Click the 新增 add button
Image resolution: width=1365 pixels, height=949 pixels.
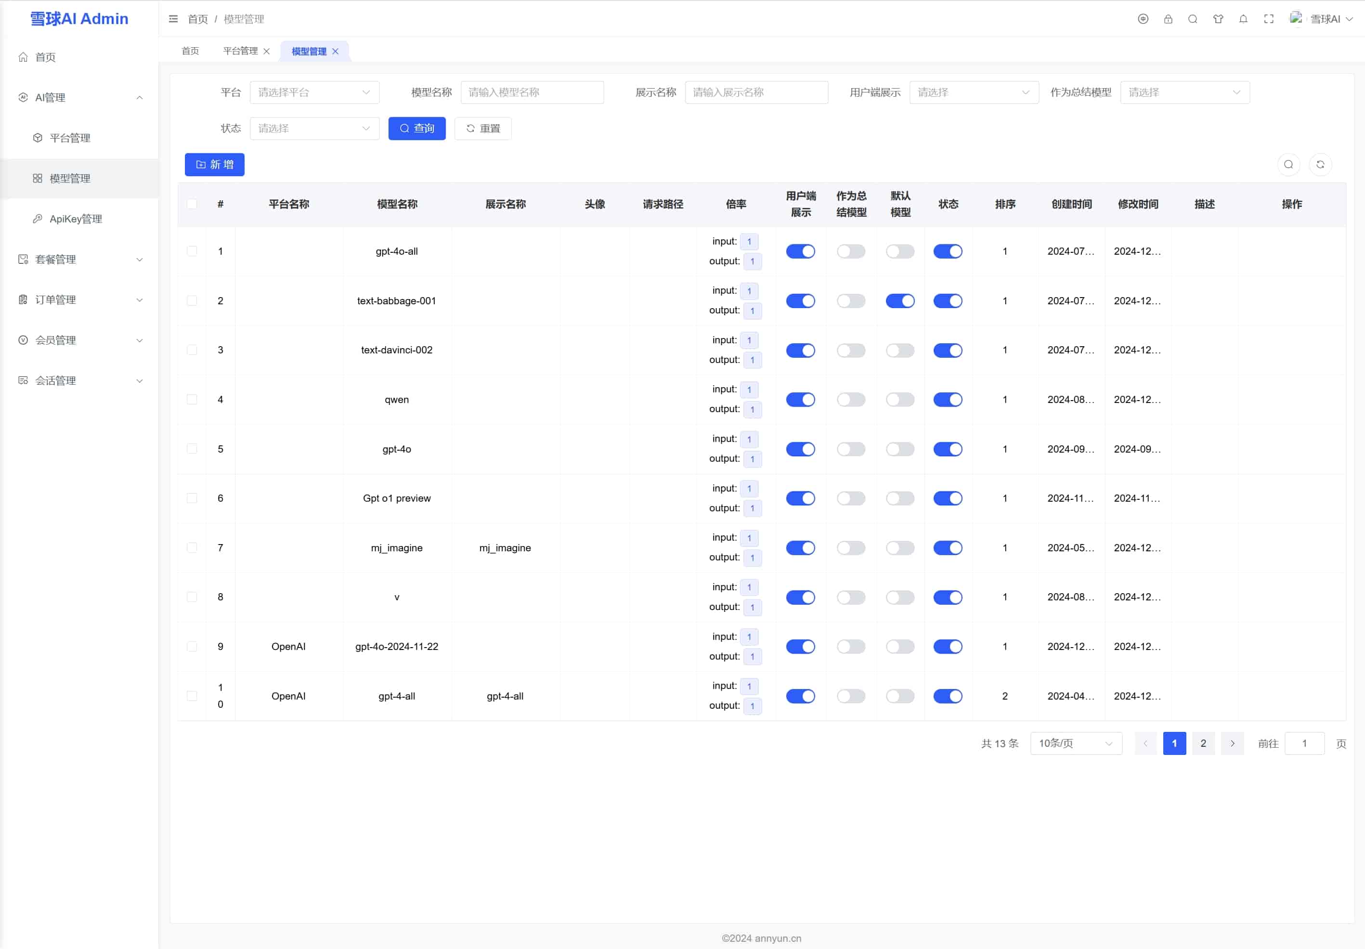(x=215, y=165)
